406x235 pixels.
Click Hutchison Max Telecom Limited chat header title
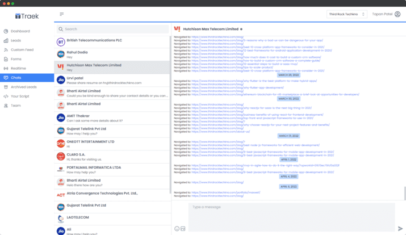click(211, 29)
